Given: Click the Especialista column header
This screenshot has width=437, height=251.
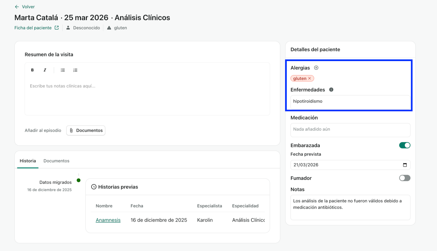Looking at the screenshot, I should pyautogui.click(x=209, y=206).
